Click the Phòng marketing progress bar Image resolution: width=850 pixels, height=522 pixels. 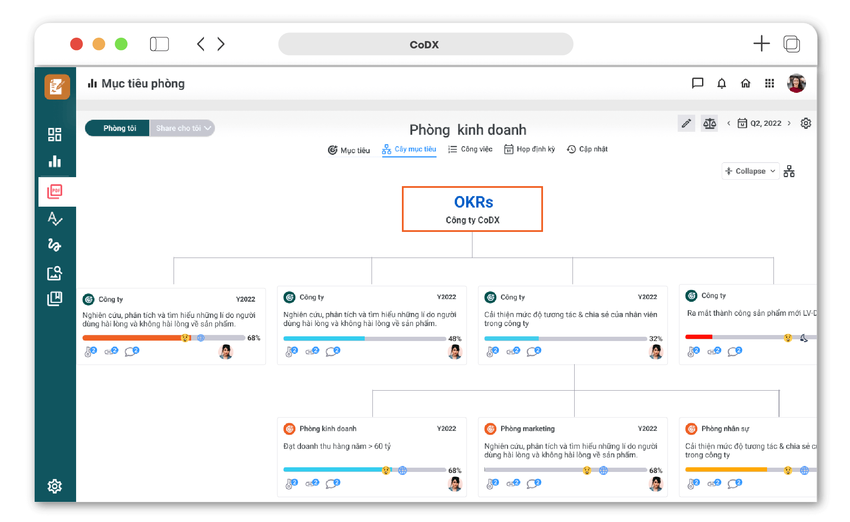566,470
